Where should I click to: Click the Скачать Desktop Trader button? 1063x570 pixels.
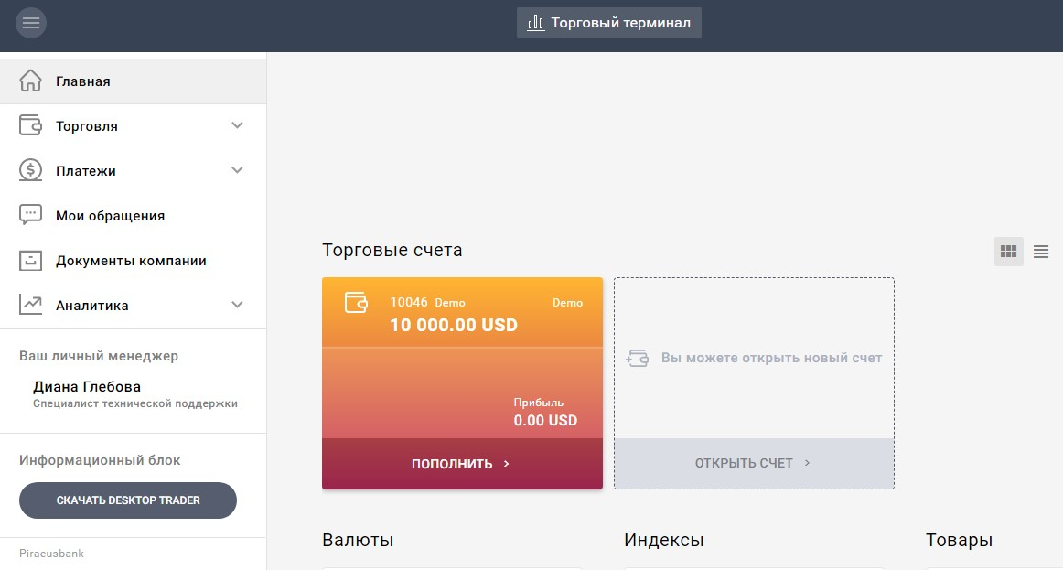[128, 500]
